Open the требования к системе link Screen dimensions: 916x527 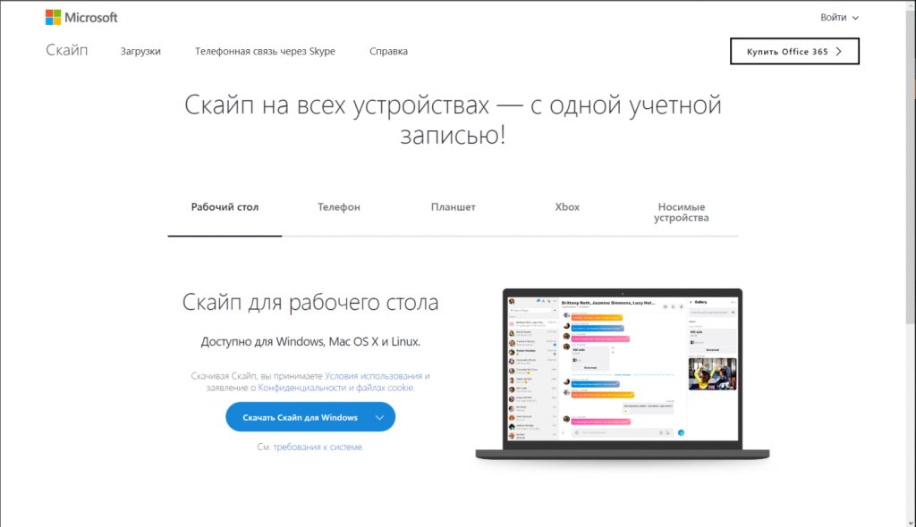[318, 447]
